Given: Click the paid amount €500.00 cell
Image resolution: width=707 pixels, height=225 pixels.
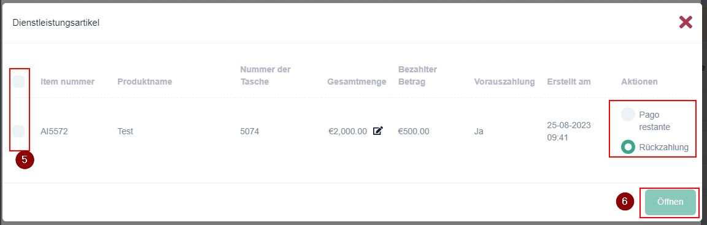Looking at the screenshot, I should point(414,132).
